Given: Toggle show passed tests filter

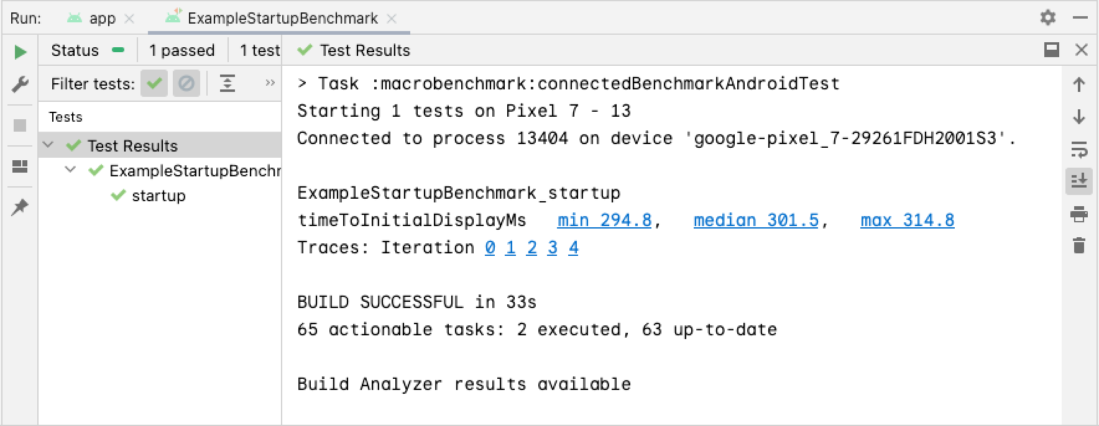Looking at the screenshot, I should (154, 83).
